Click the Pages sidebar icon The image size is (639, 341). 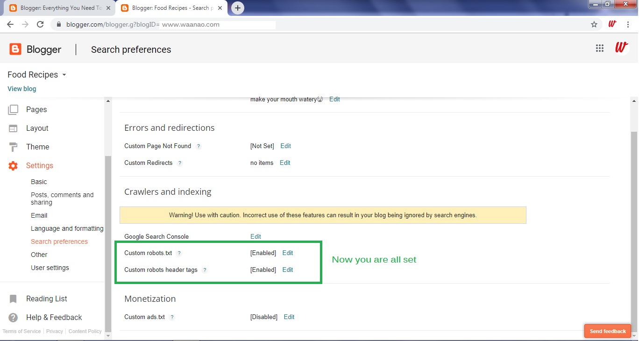(x=13, y=110)
